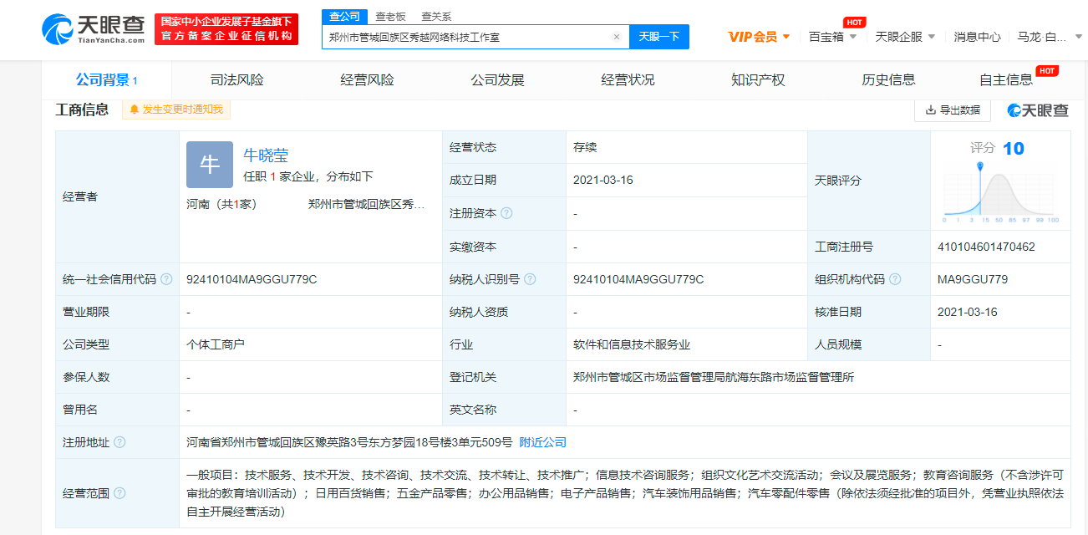Open the VIP会员 dropdown
The width and height of the screenshot is (1088, 535).
point(759,37)
